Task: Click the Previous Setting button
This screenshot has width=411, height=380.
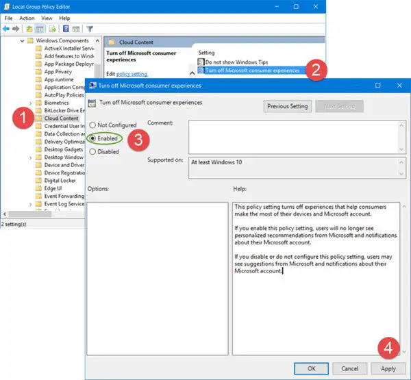Action: (x=287, y=107)
